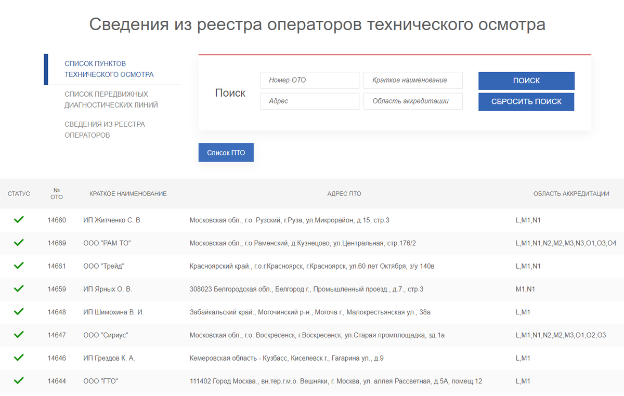Click accreditation L,M1 for ООО "ГТО"

pyautogui.click(x=523, y=381)
